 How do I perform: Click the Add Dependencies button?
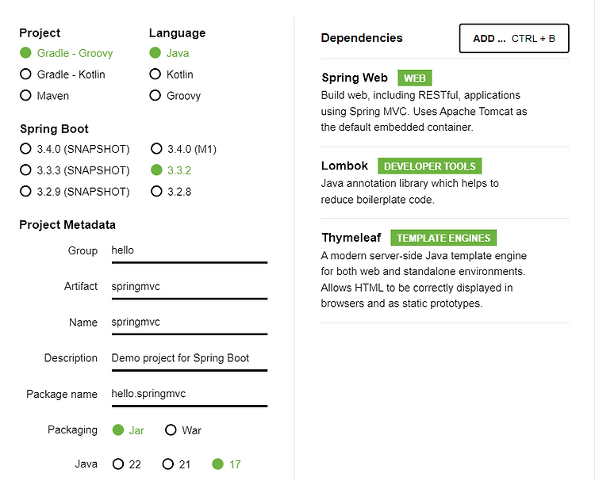pyautogui.click(x=513, y=38)
